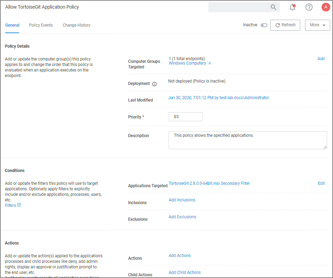Click the 'Applications Targeted' label
The image size is (333, 278).
point(148,185)
